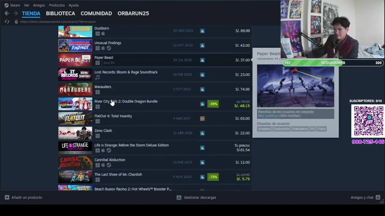Click the options dots on Paper Beast capsule
This screenshot has height=216, width=385.
coord(86,57)
